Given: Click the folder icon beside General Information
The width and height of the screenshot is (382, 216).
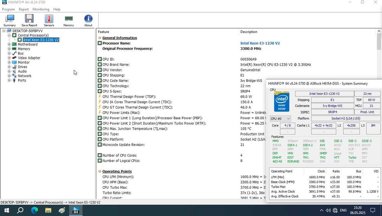Looking at the screenshot, I should (x=100, y=38).
